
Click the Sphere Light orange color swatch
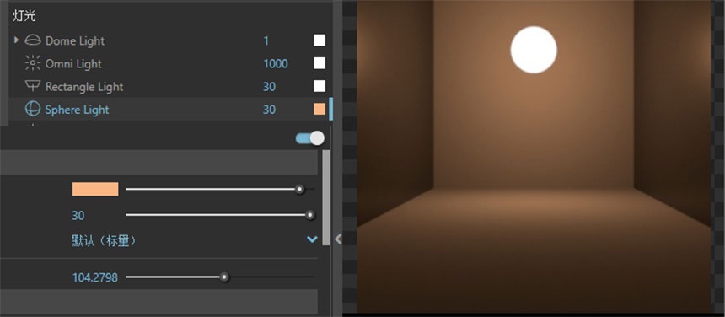click(x=320, y=109)
